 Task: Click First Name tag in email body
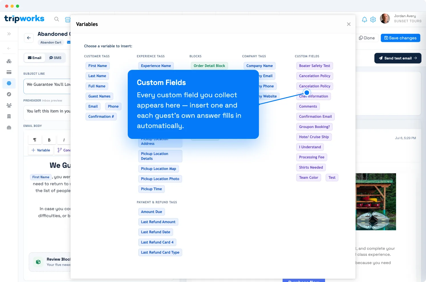[41, 177]
